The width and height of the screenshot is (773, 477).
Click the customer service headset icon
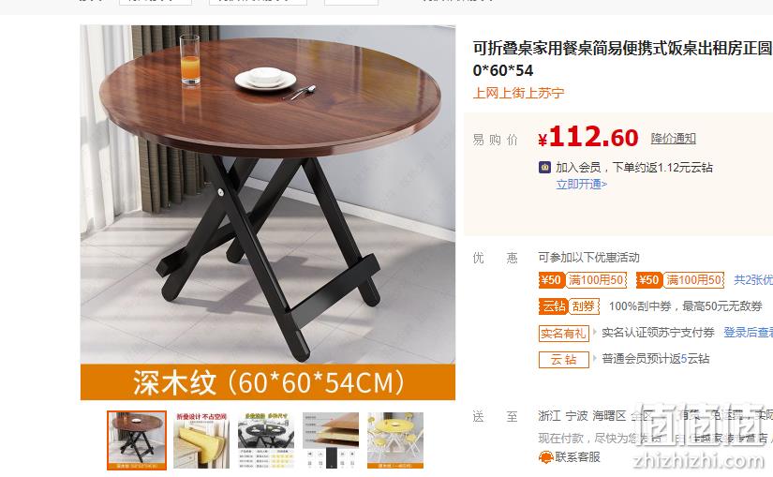[x=545, y=457]
